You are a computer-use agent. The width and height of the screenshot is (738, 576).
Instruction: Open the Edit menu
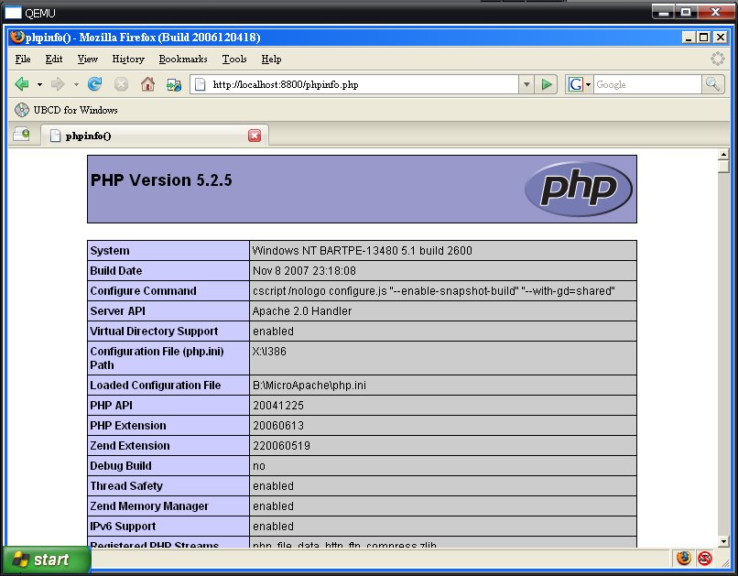point(54,59)
